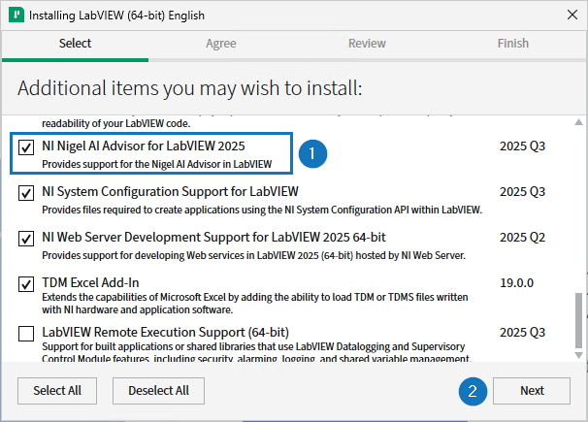Select the NI Nigel AI Advisor item title

click(144, 146)
